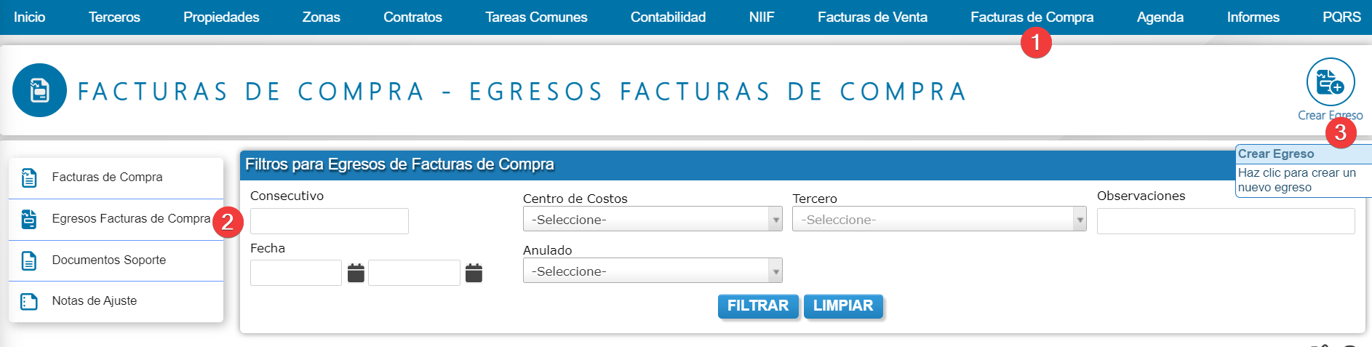This screenshot has height=347, width=1372.
Task: Click the Crear Egreso icon
Action: [x=1330, y=82]
